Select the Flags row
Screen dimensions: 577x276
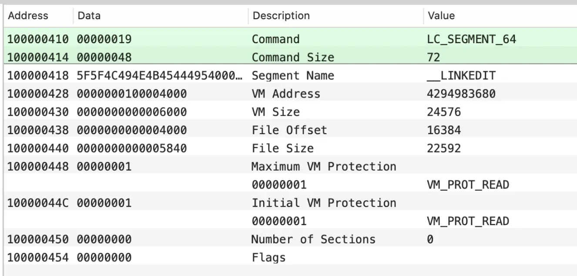[x=269, y=258]
